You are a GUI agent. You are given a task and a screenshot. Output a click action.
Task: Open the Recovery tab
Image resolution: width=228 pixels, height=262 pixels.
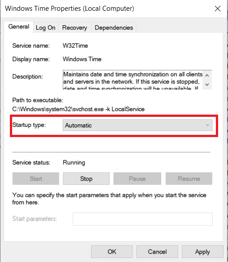pos(75,27)
